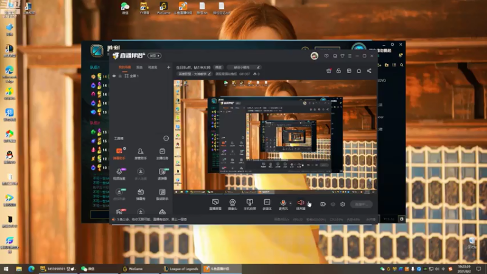This screenshot has width=487, height=274.
Task: Click the stream preview thumbnail area
Action: [275, 136]
